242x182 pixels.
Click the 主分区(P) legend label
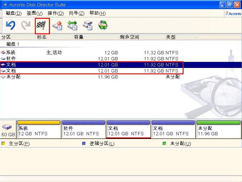point(19,144)
